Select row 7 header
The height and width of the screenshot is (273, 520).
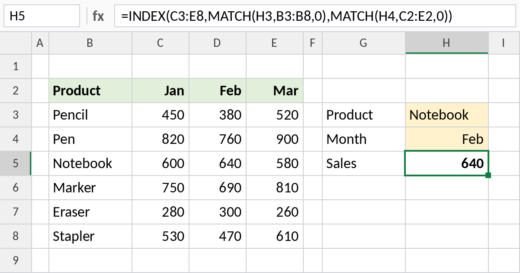coord(16,212)
